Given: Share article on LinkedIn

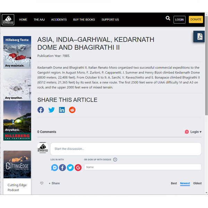Looking at the screenshot, I should click(62, 110).
